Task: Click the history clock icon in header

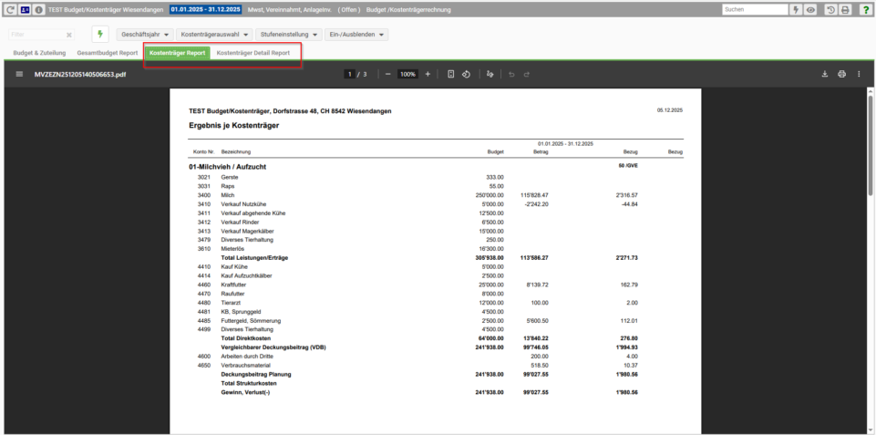Action: pyautogui.click(x=830, y=9)
